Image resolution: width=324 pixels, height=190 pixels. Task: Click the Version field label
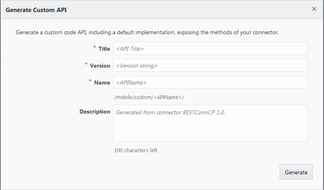coord(100,66)
